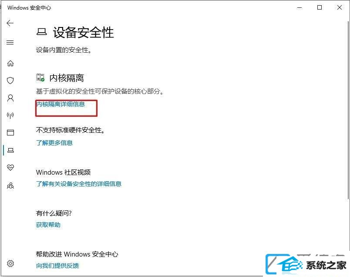Click the 基于虚拟化的安全性 description text

click(x=100, y=91)
